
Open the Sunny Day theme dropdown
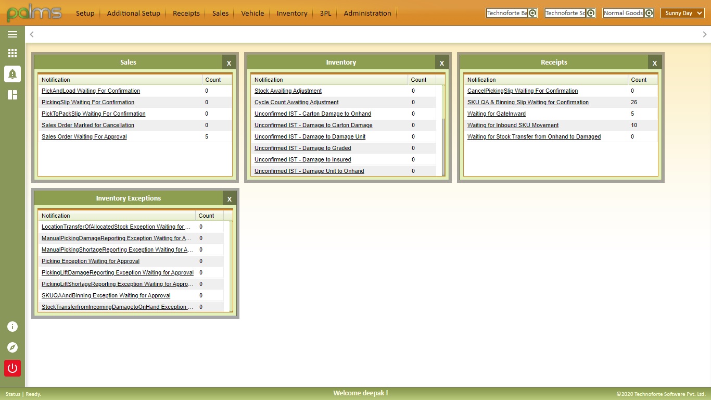coord(682,13)
